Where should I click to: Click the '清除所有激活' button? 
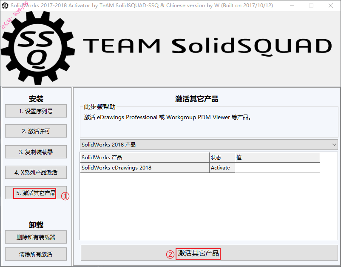click(x=36, y=254)
